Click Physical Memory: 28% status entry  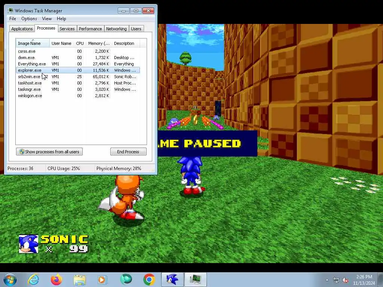[119, 169]
